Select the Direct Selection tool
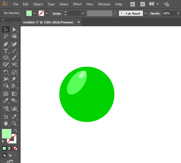 click(14, 29)
